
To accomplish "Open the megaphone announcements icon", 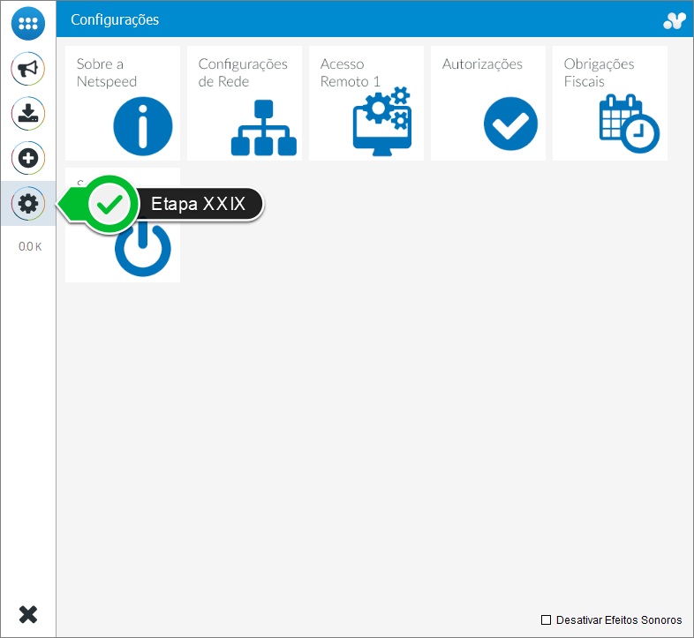I will pos(28,69).
